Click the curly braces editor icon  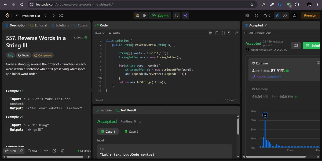223,33
